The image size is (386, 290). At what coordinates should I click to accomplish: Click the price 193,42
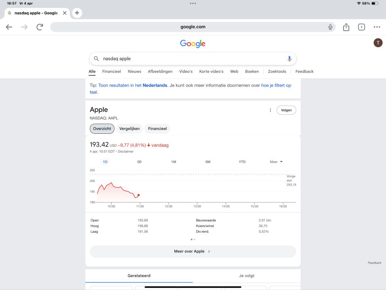point(99,145)
